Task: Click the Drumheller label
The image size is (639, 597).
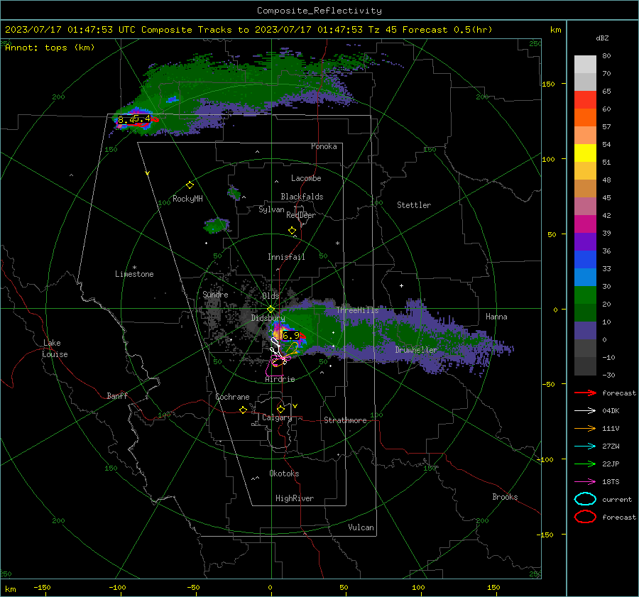Action: [x=416, y=350]
